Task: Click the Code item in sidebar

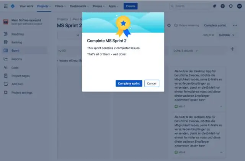Action: [15, 68]
